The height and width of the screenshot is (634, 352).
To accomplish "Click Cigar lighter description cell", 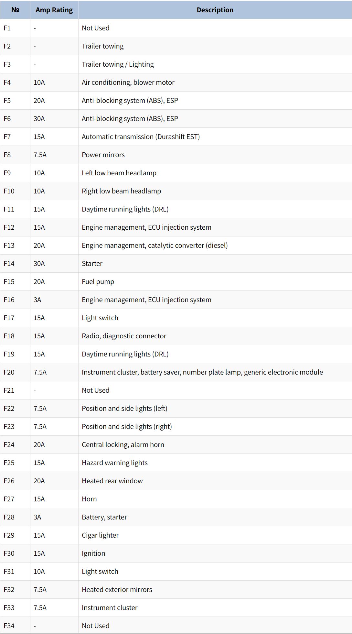I will (215, 535).
